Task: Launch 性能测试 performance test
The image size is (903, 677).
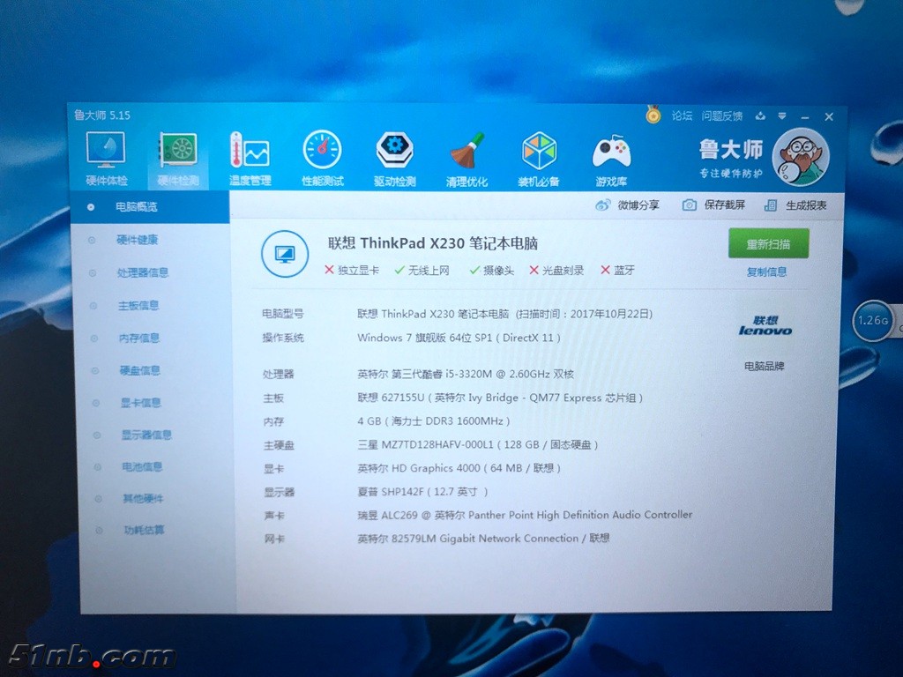Action: 323,159
